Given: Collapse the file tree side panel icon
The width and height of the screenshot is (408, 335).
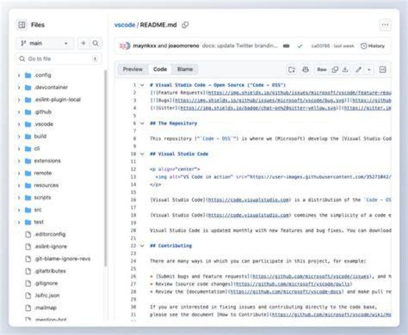Looking at the screenshot, I should pos(22,25).
